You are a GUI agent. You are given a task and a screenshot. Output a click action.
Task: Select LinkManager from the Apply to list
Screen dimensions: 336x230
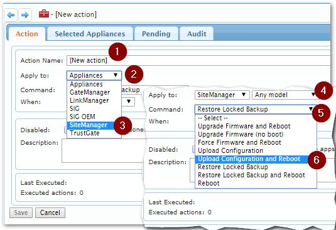pos(94,100)
